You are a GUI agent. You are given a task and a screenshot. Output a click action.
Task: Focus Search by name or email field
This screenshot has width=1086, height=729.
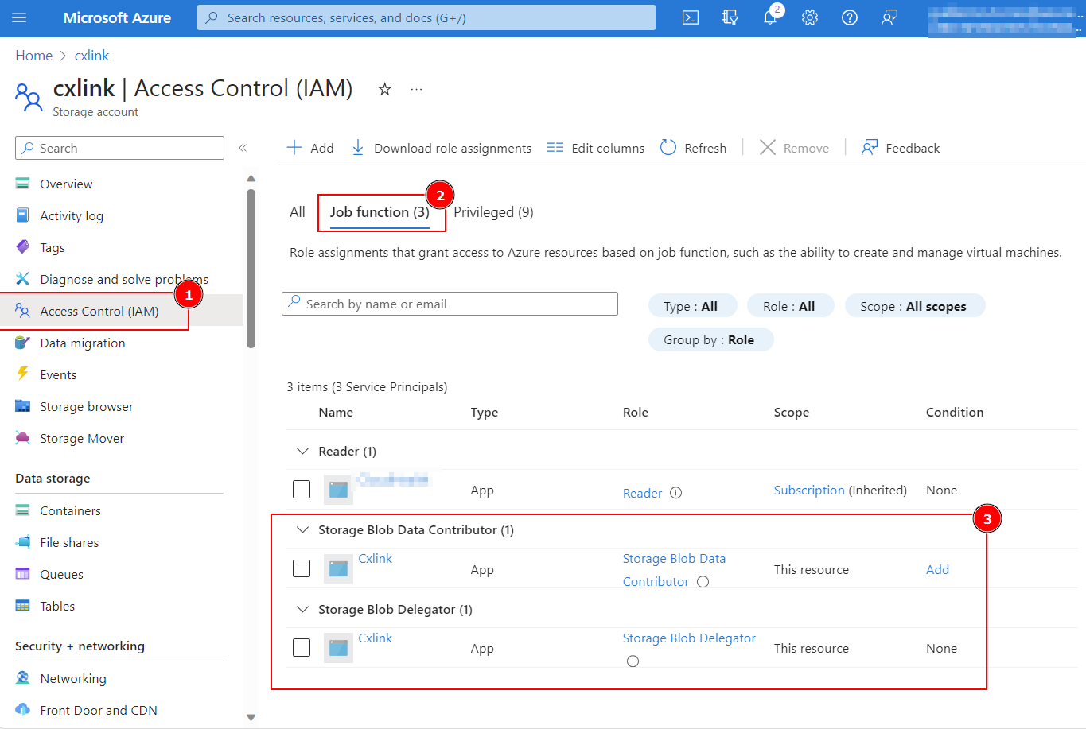pos(450,304)
